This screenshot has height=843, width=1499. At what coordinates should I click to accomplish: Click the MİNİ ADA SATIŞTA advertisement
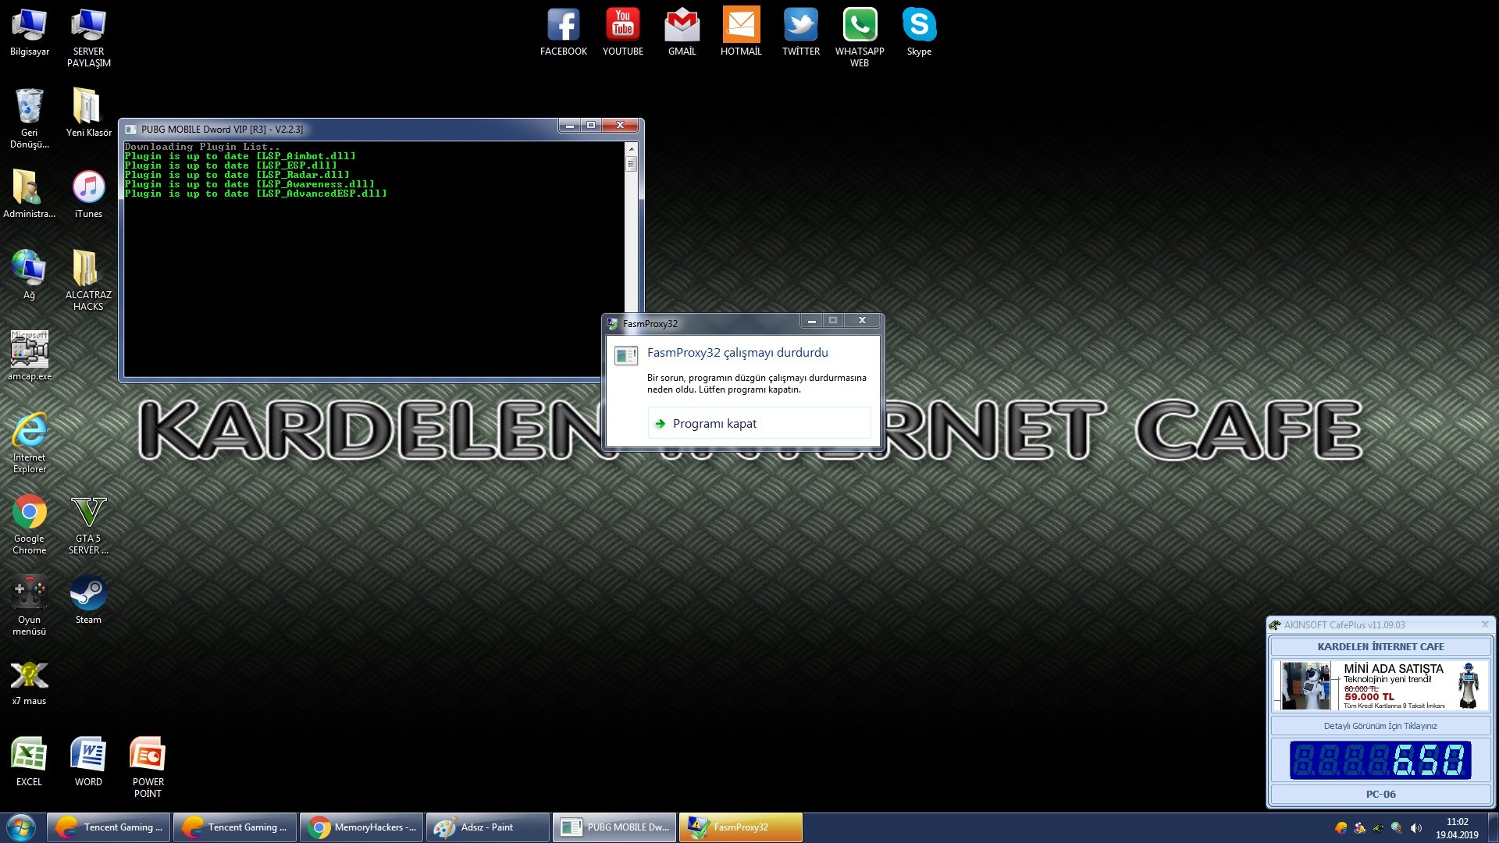click(x=1380, y=686)
